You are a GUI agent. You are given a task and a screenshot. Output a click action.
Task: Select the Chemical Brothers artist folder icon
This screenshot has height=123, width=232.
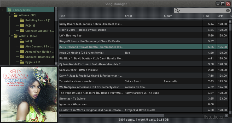(x=22, y=57)
